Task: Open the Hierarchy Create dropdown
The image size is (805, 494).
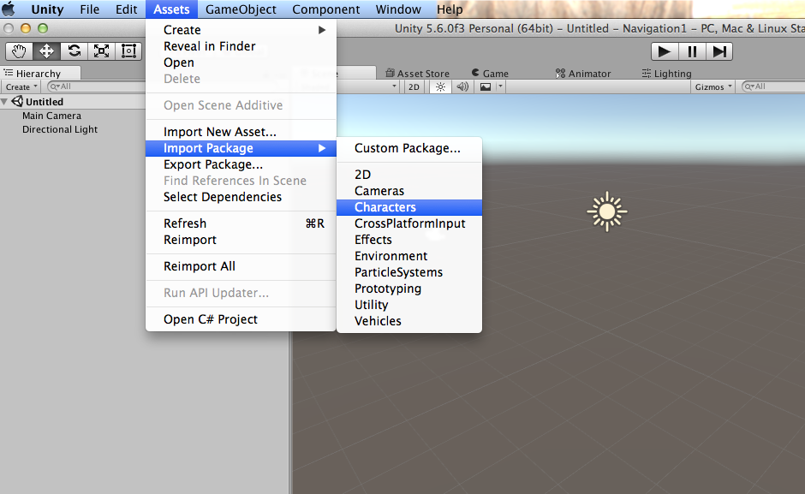Action: tap(21, 86)
